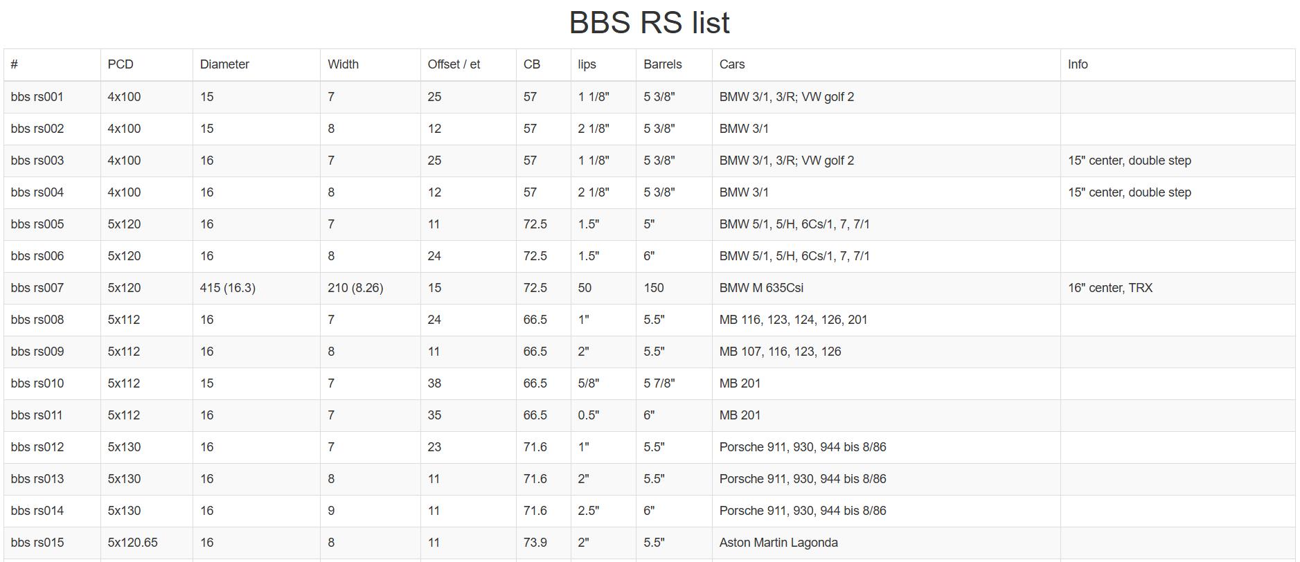Select the bbs rs007 row label

tap(37, 288)
